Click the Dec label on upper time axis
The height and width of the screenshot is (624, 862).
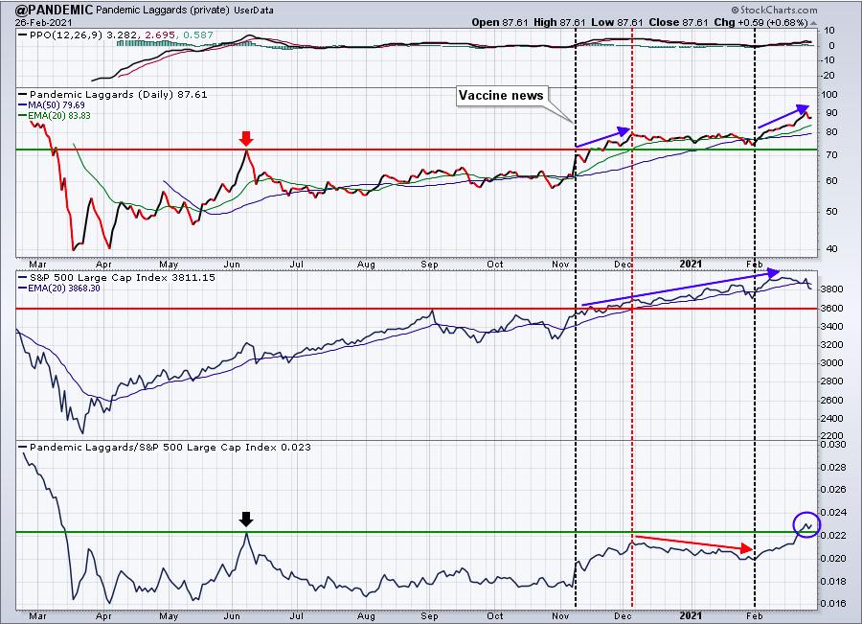click(623, 265)
